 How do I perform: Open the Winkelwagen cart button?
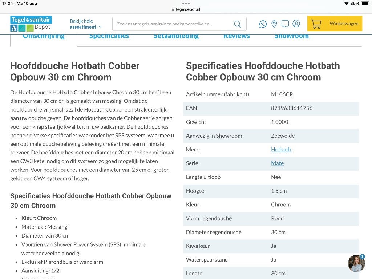[x=335, y=24]
